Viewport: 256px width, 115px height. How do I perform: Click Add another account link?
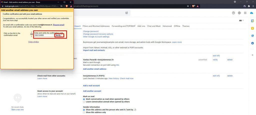click(92, 91)
